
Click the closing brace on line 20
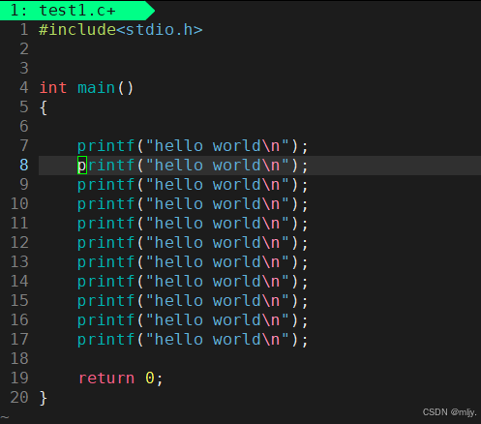[44, 398]
